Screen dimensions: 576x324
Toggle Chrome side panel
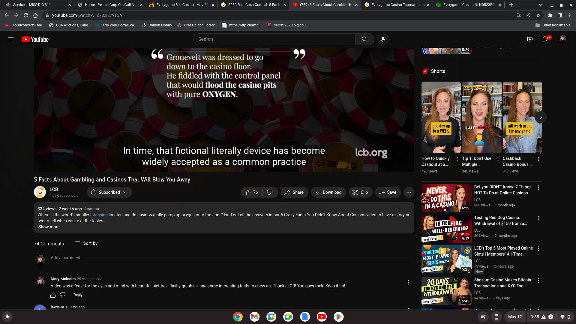(x=559, y=15)
